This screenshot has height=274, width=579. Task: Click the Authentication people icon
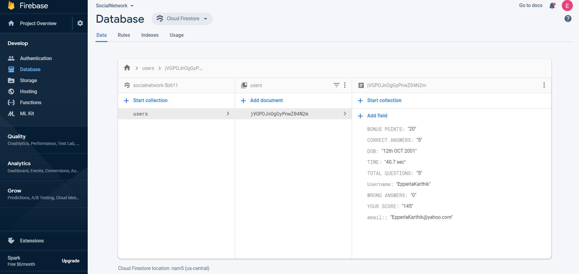11,58
